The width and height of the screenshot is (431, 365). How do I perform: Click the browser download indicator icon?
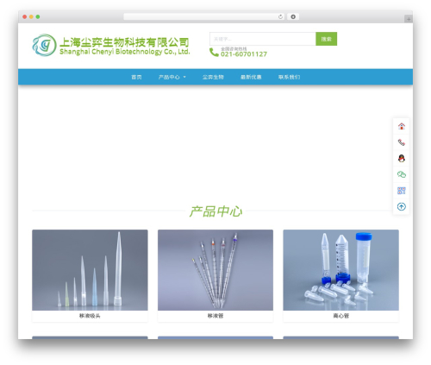[293, 16]
